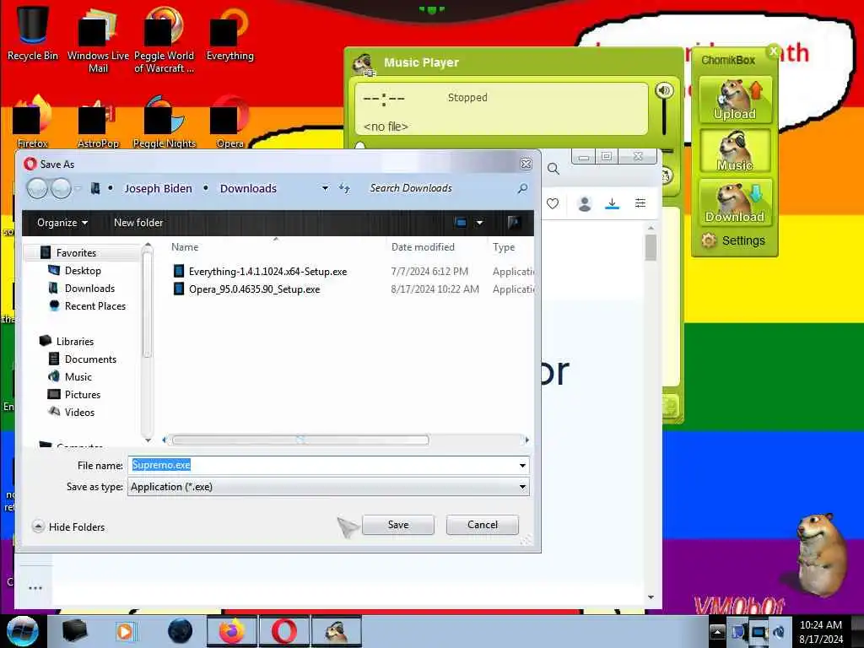Launch Firefox from the desktop icon
864x648 pixels.
coord(32,122)
